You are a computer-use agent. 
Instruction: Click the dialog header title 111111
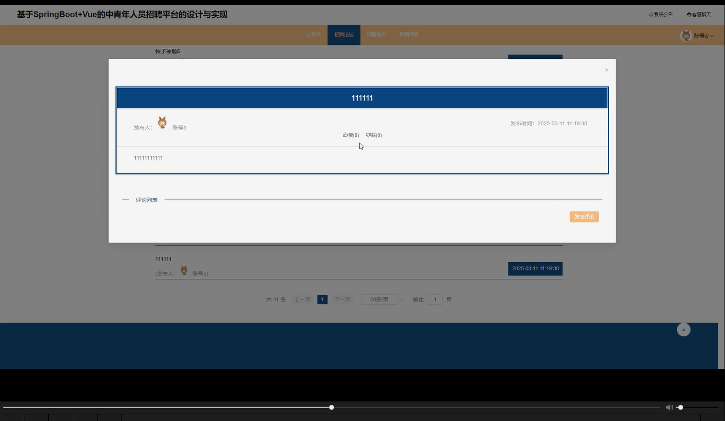362,98
